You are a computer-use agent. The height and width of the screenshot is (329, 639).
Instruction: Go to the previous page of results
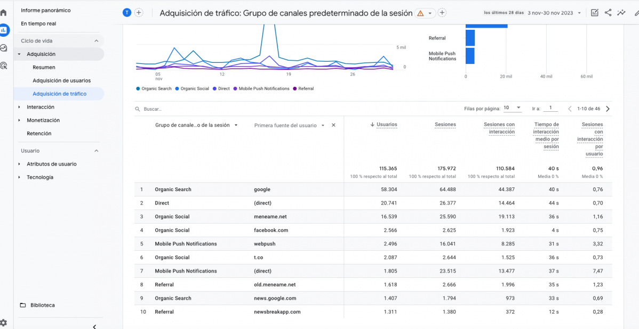click(x=570, y=109)
